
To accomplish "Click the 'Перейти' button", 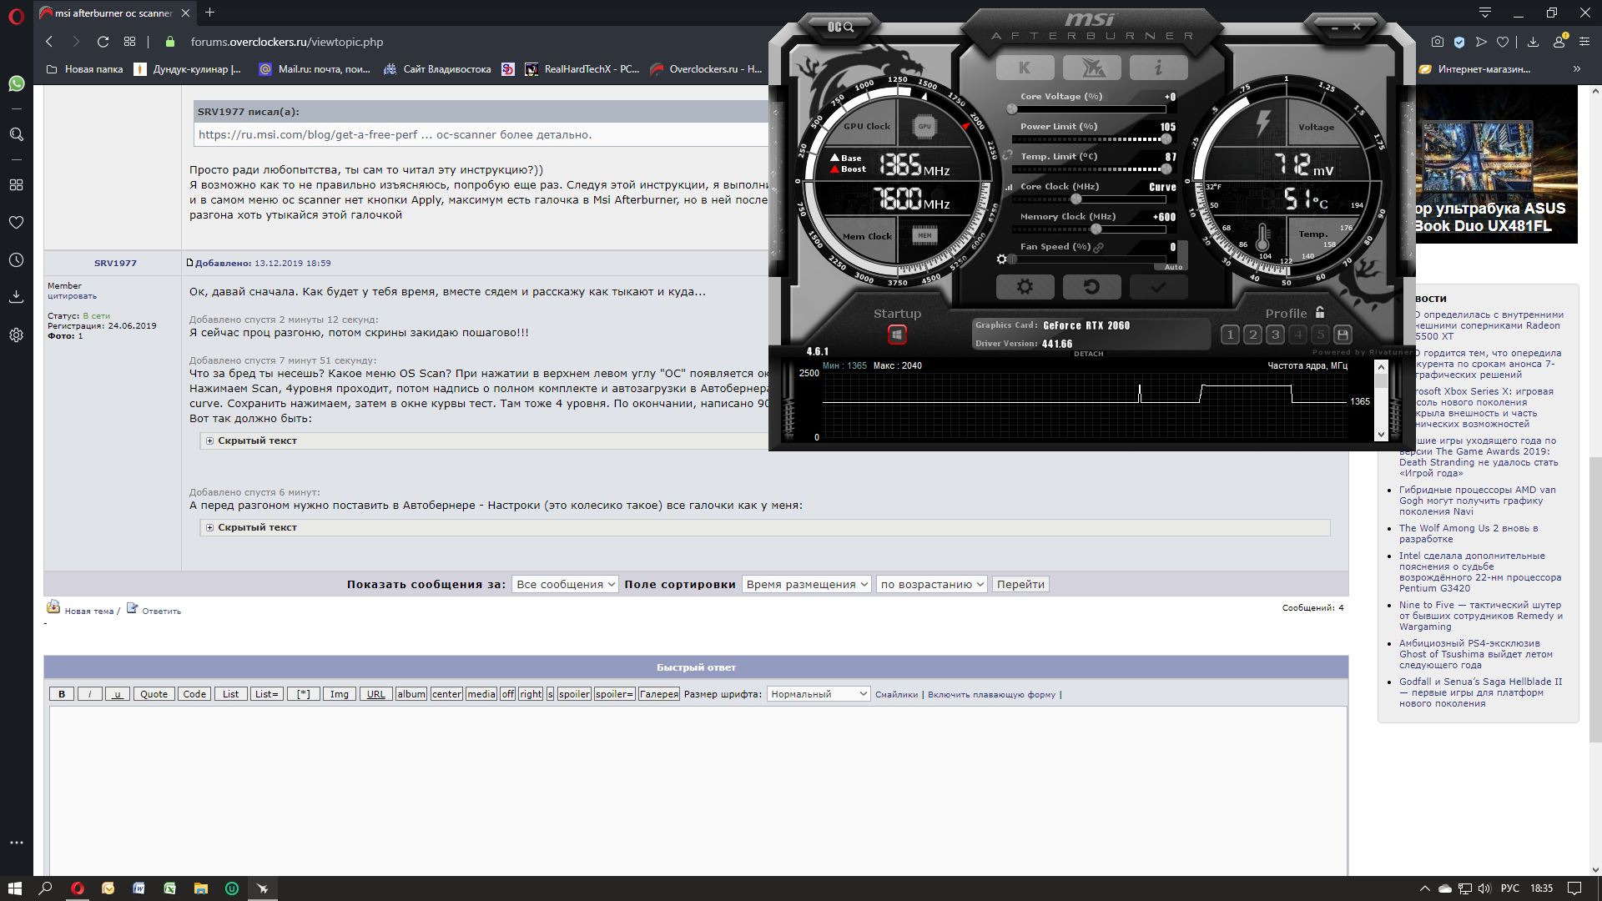I will [1020, 584].
